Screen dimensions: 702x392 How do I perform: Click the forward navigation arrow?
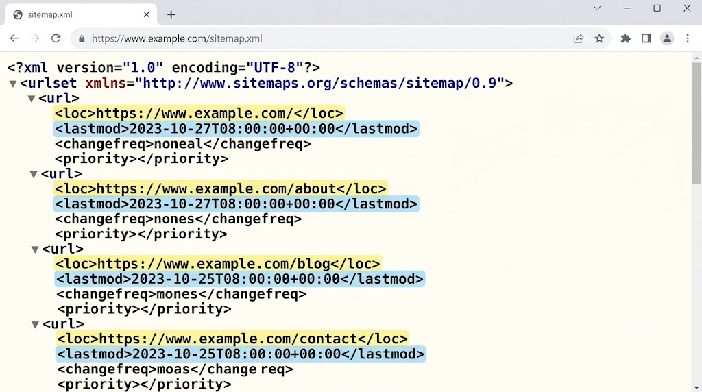(35, 38)
